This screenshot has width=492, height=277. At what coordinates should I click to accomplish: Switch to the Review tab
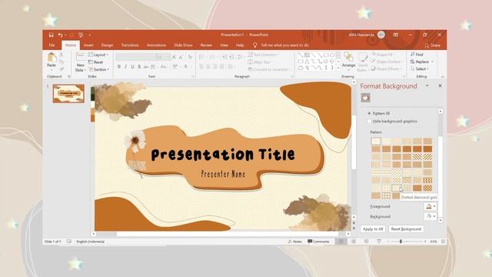[206, 45]
